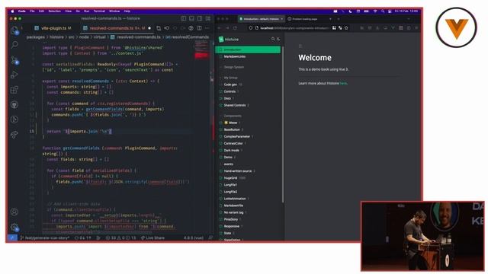Viewport: 488px width, 274px height.
Task: Open the Manage gear in VS Code
Action: click(14, 227)
